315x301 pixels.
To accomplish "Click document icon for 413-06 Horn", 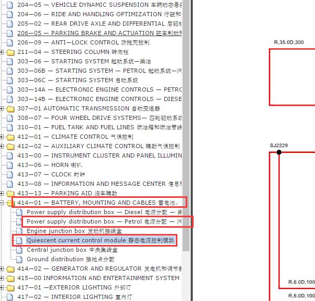I will (x=10, y=165).
